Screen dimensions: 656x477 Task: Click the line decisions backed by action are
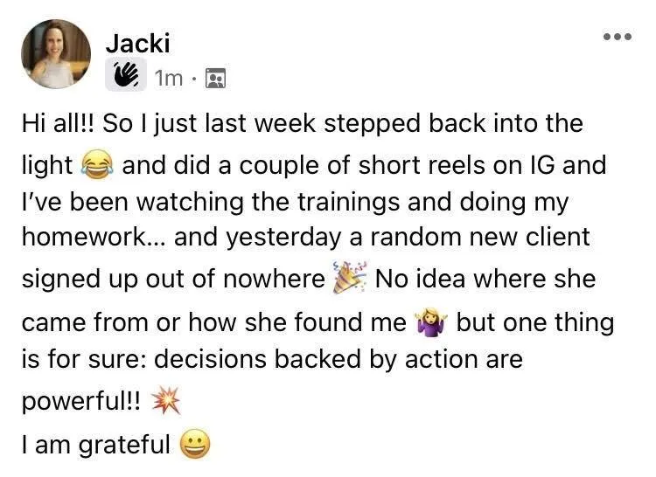pyautogui.click(x=338, y=359)
